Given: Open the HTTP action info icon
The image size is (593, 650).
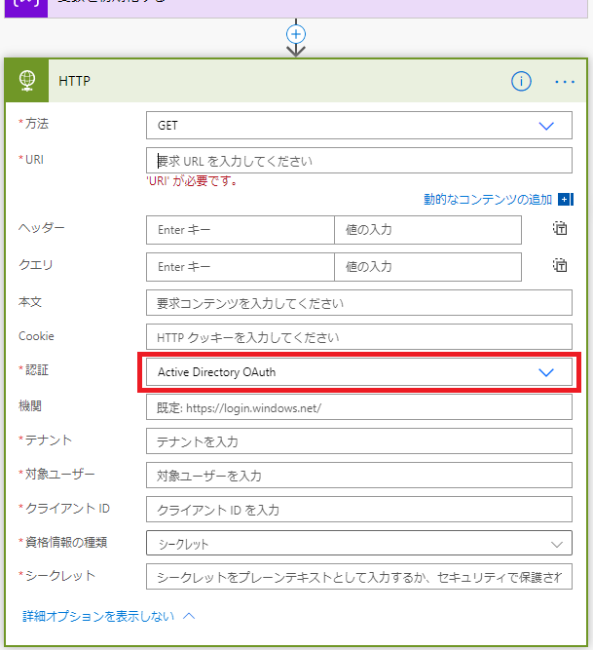Looking at the screenshot, I should pyautogui.click(x=521, y=81).
